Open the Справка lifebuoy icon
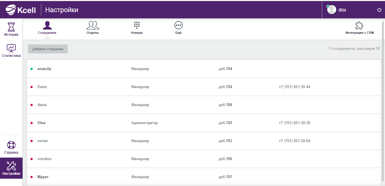 (11, 145)
